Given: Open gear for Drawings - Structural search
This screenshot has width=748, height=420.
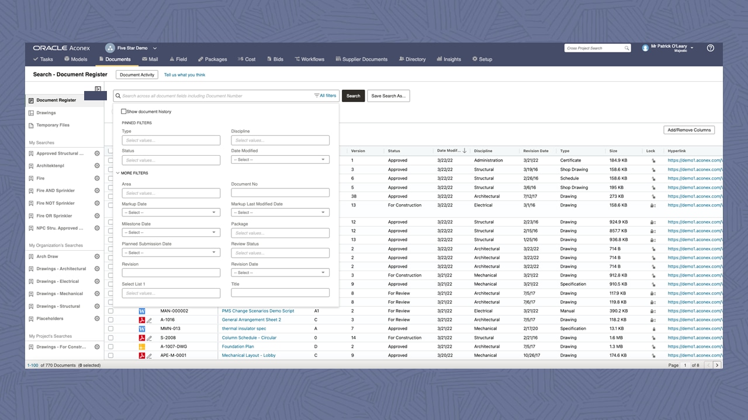Looking at the screenshot, I should pos(97,306).
